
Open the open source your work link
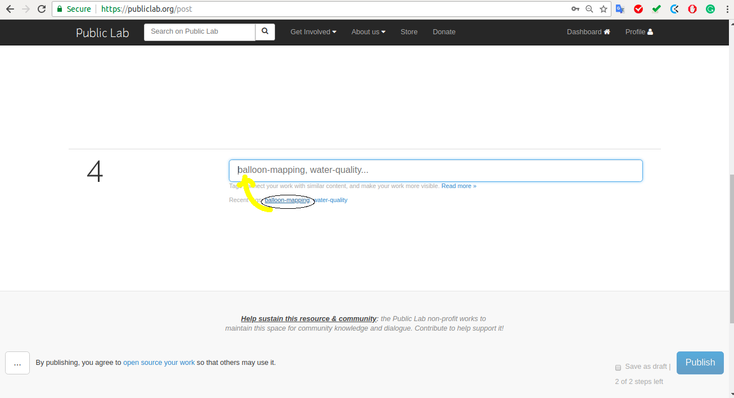[159, 363]
